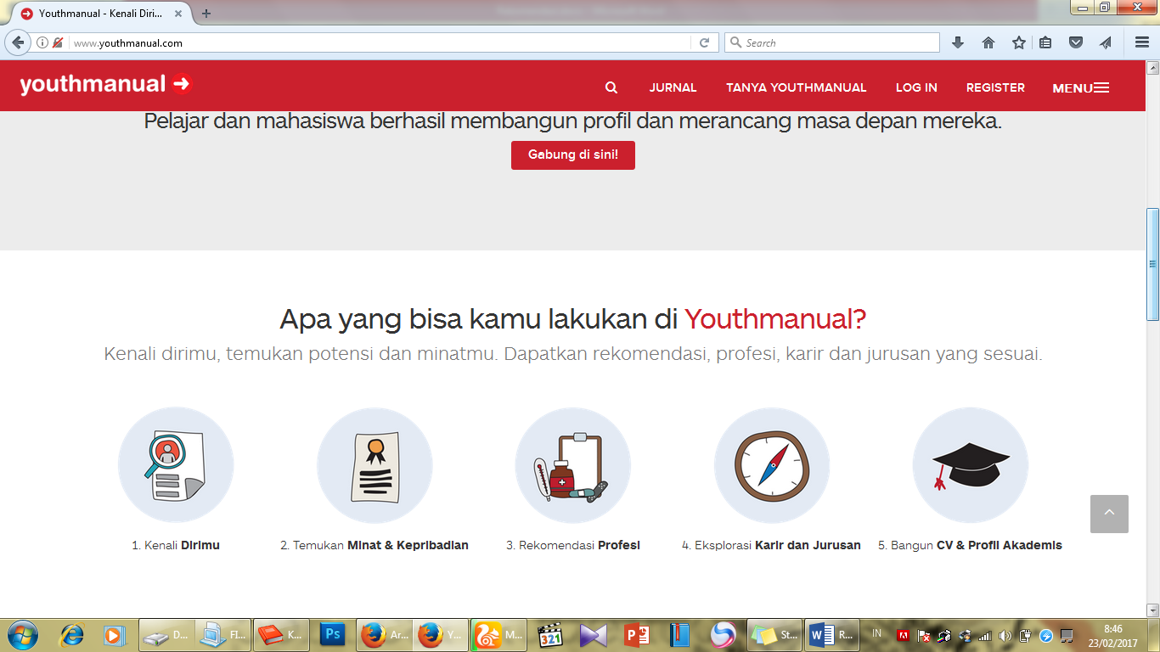
Task: Click REGISTER in the header
Action: pos(995,87)
